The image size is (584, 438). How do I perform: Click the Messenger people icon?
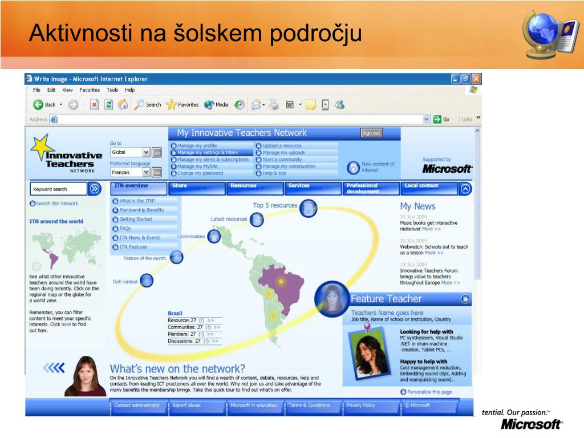[x=339, y=105]
